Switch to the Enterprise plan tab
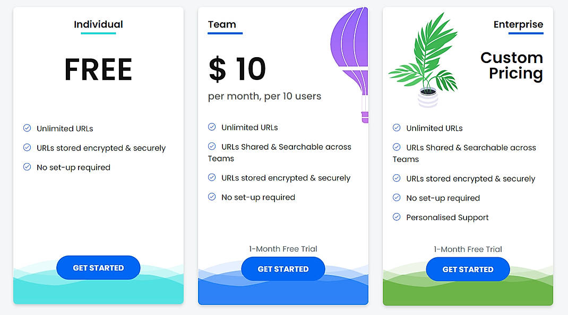This screenshot has height=315, width=568. (518, 24)
